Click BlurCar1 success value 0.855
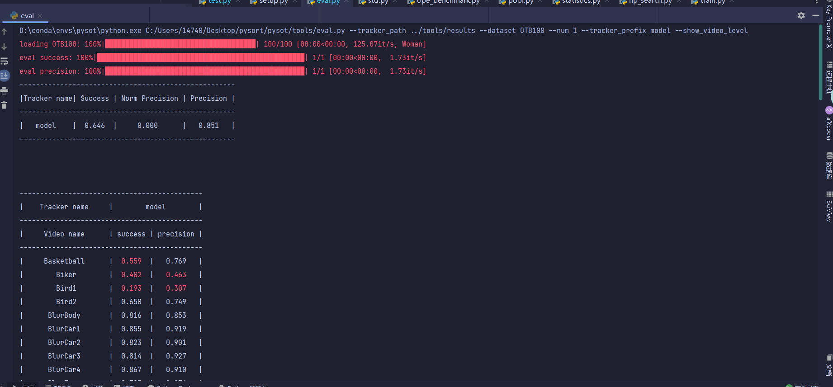 tap(131, 329)
